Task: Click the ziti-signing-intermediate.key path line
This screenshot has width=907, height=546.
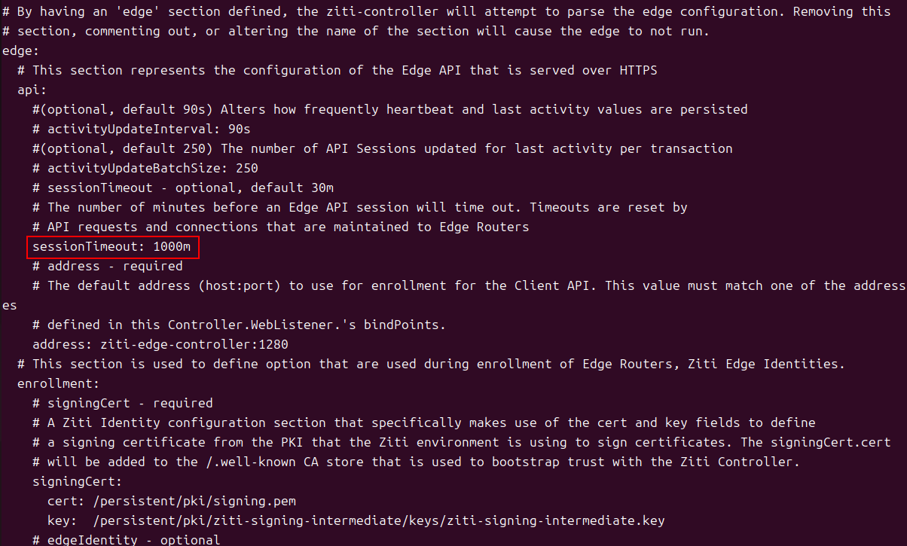Action: click(356, 520)
